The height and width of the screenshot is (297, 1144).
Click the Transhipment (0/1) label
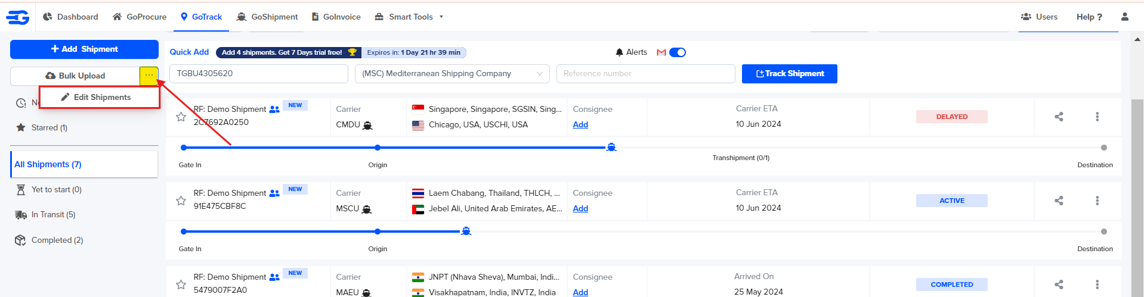741,158
